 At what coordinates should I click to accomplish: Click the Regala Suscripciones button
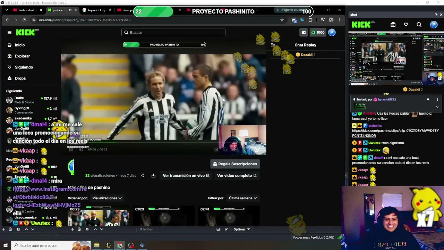pos(235,164)
